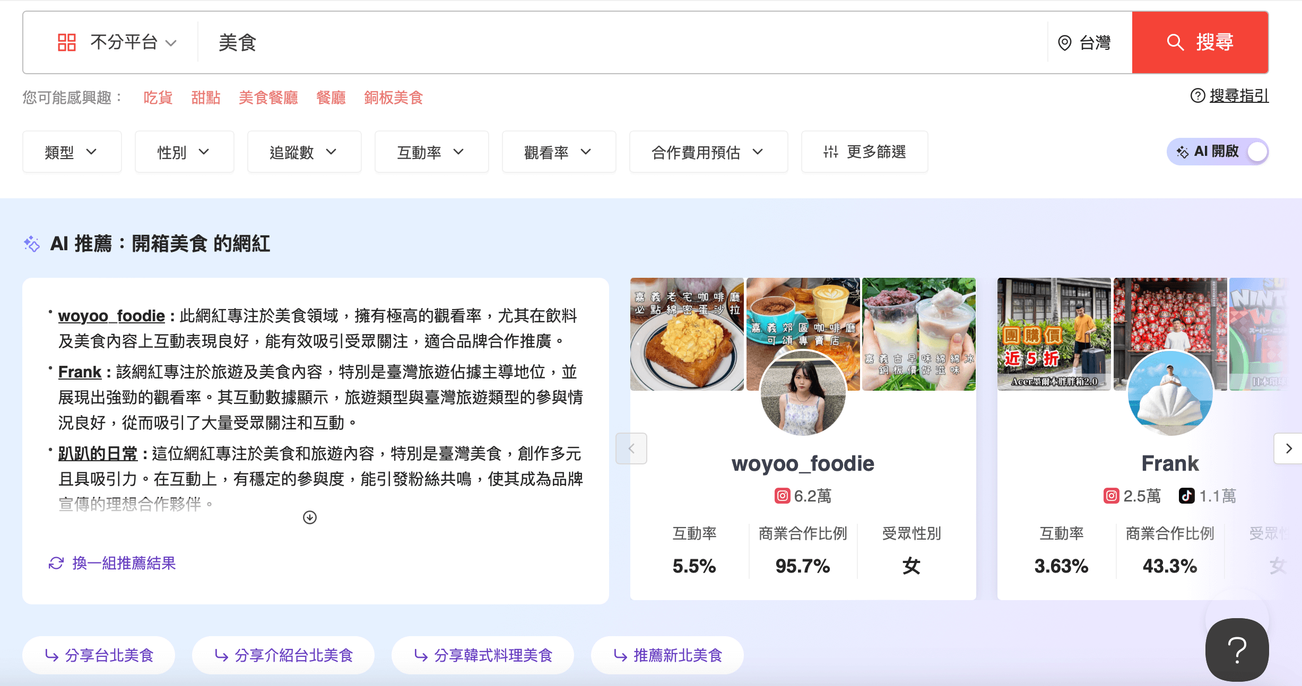The image size is (1302, 686).
Task: Open Frank link in AI summary
Action: [80, 372]
